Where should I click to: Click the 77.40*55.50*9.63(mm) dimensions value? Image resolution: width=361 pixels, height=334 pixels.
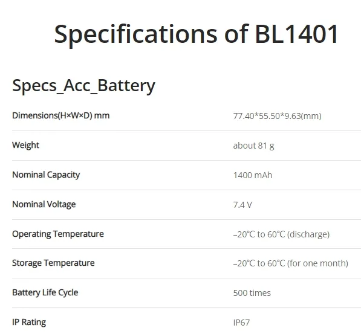pyautogui.click(x=277, y=116)
